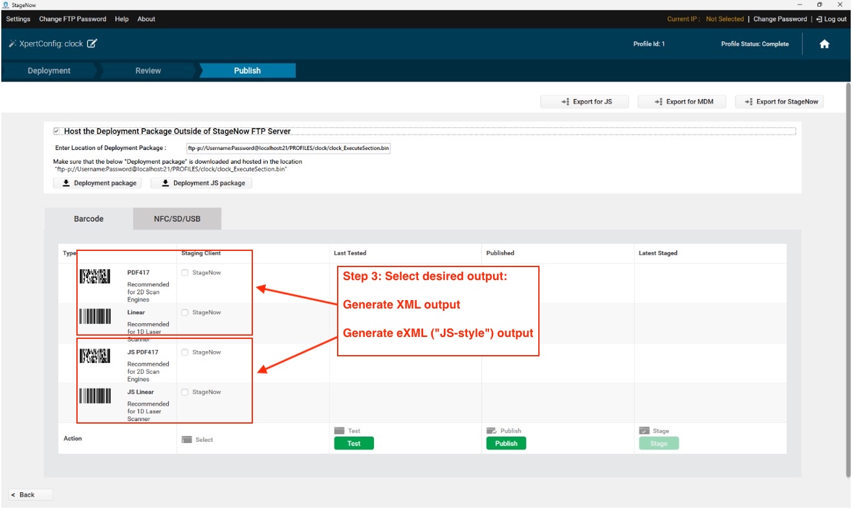Image resolution: width=852 pixels, height=509 pixels.
Task: Click Export for MDM button
Action: coord(681,102)
